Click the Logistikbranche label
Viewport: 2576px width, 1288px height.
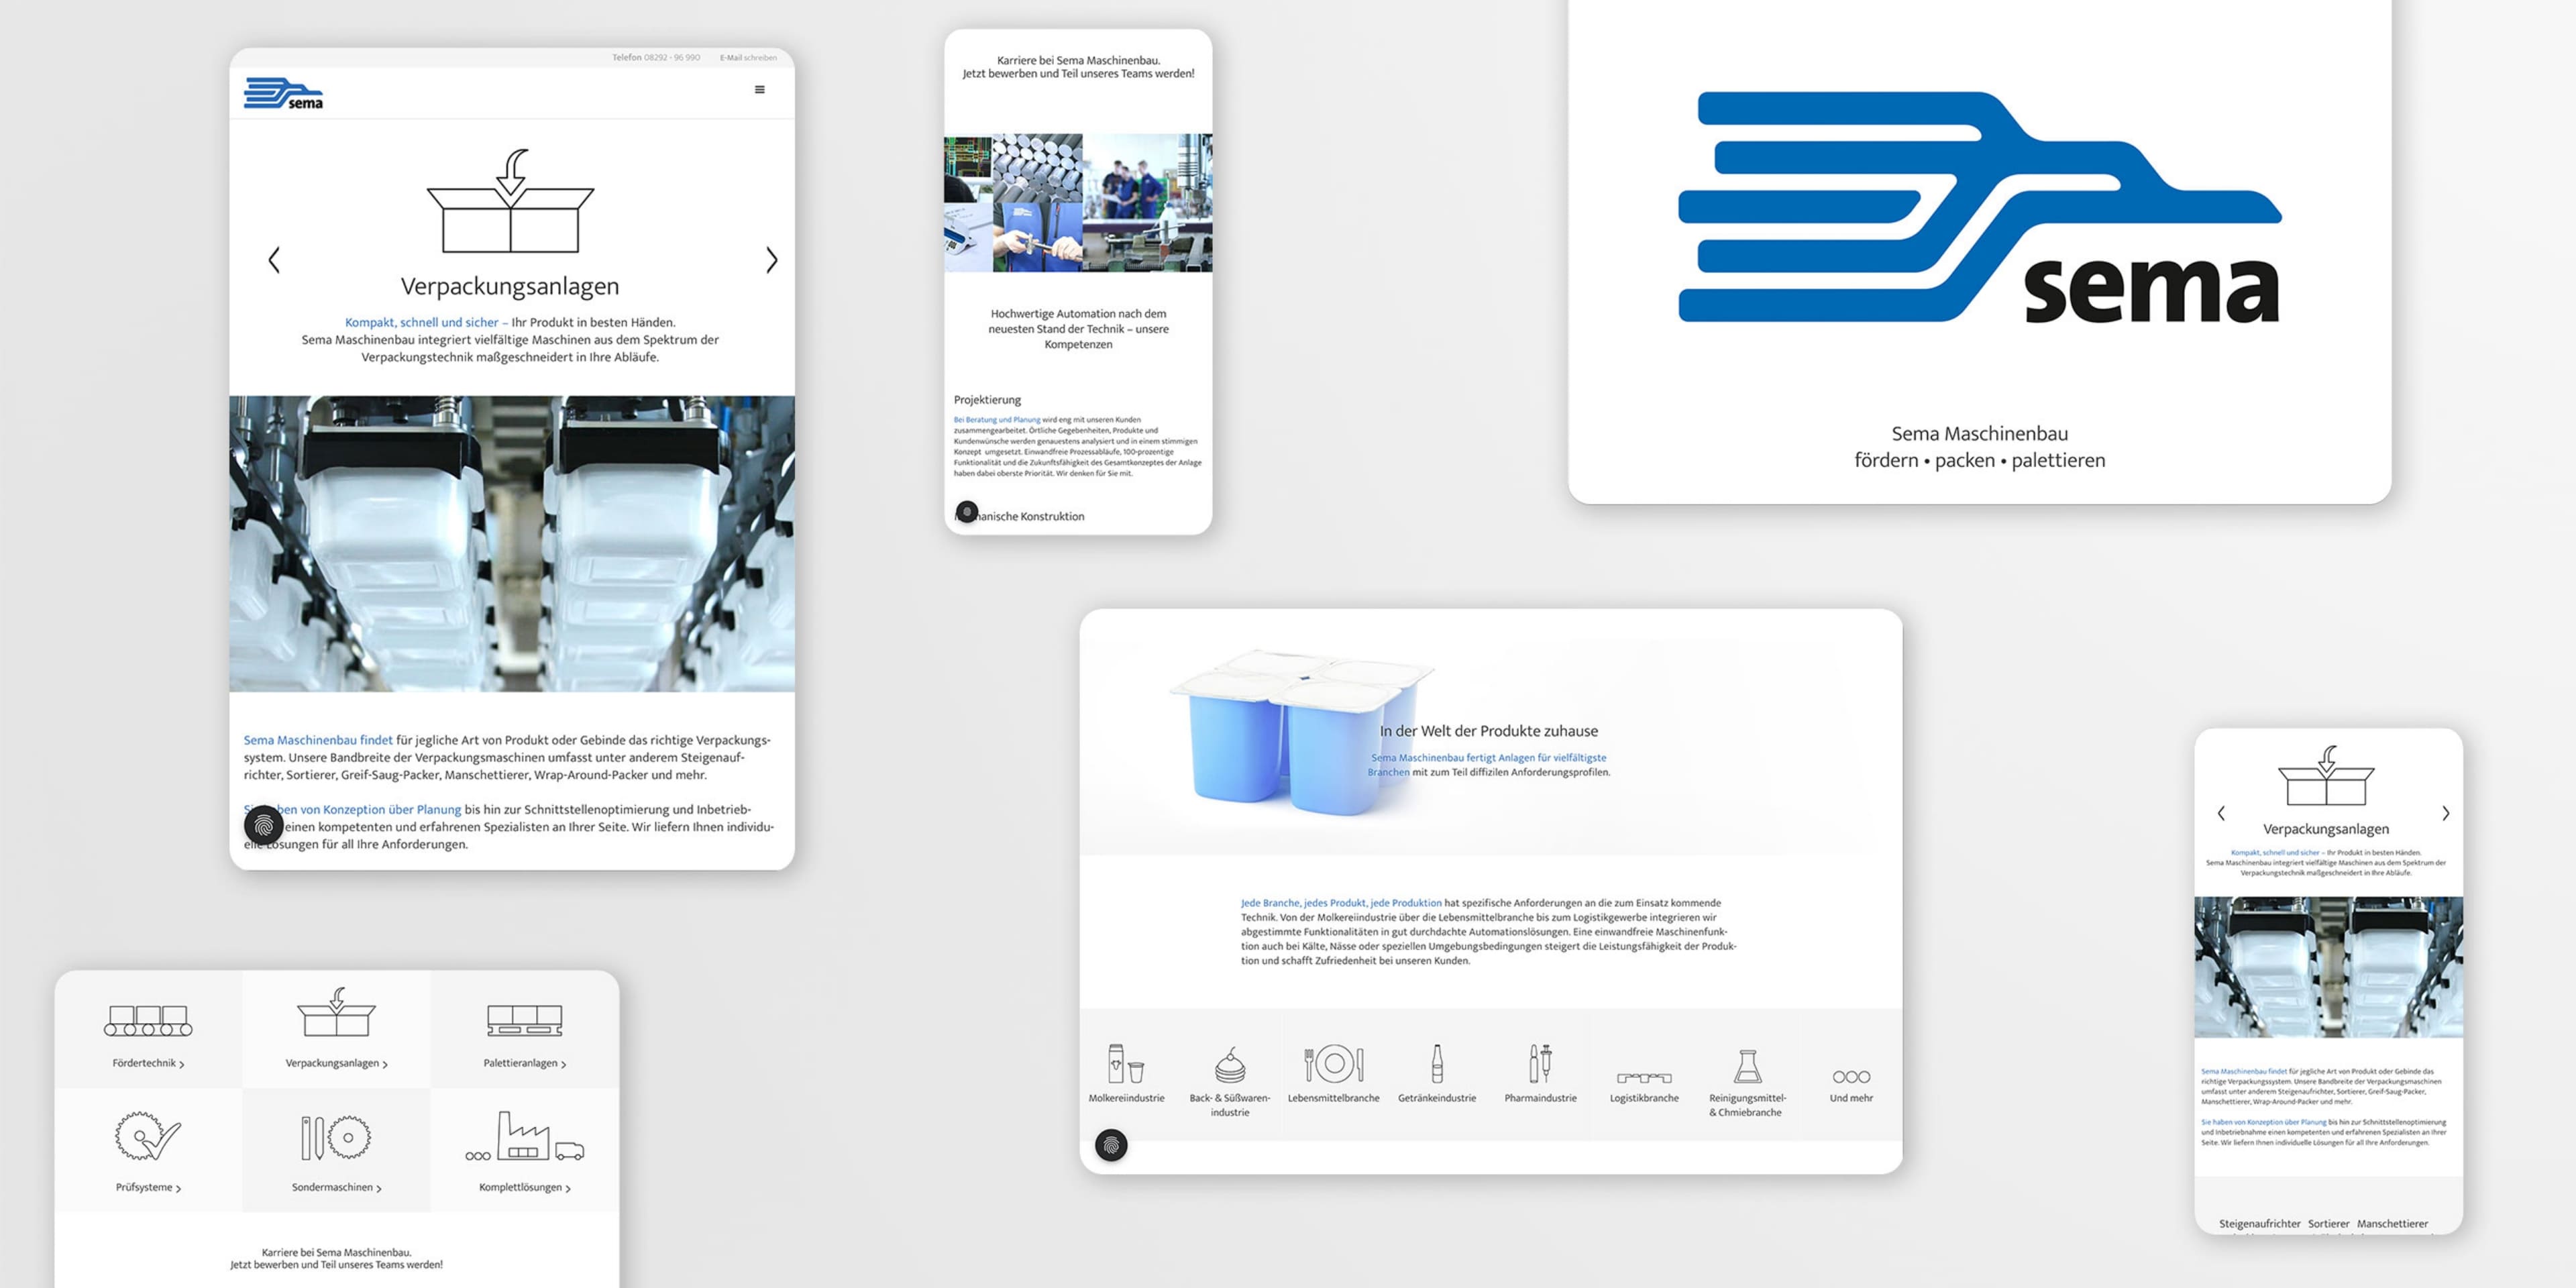(1644, 1098)
